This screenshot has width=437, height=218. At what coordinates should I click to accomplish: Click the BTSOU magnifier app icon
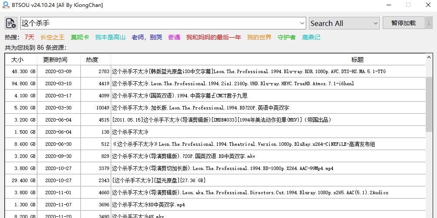coord(6,5)
